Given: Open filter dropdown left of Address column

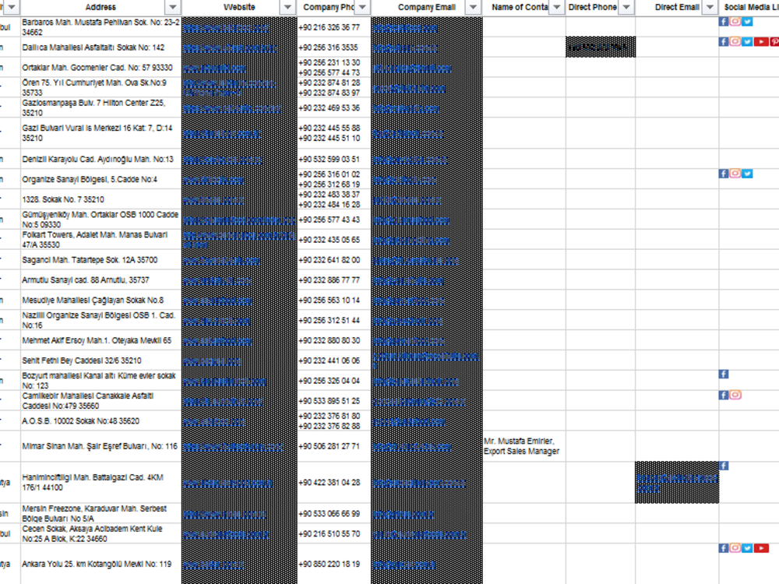Looking at the screenshot, I should click(12, 8).
